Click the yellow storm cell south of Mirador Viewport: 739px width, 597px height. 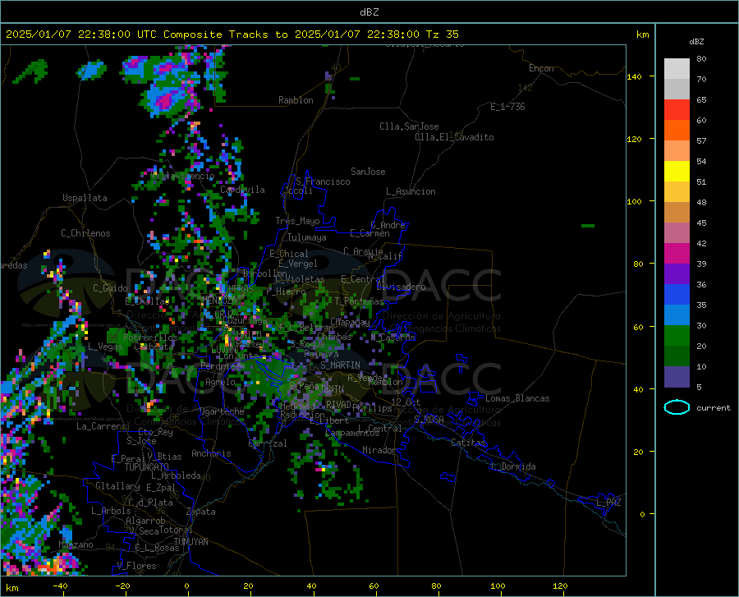tap(324, 469)
